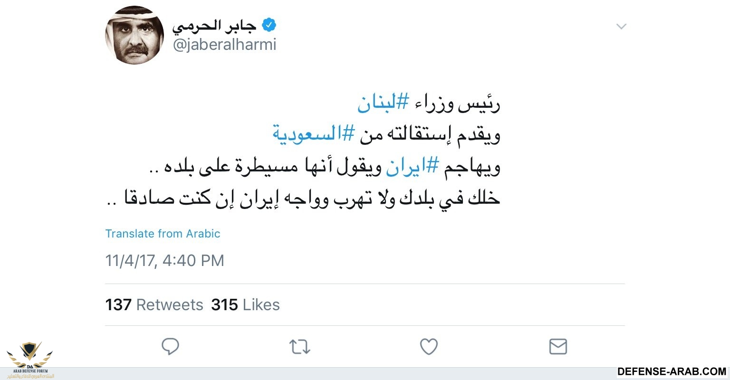Send tweet via direct message envelope icon
730x380 pixels.
point(558,347)
